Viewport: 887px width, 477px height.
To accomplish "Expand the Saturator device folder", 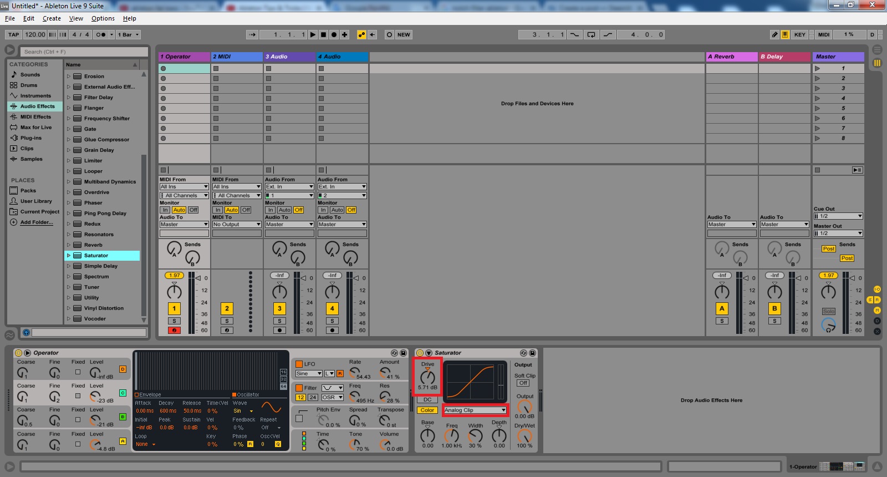I will [x=69, y=255].
